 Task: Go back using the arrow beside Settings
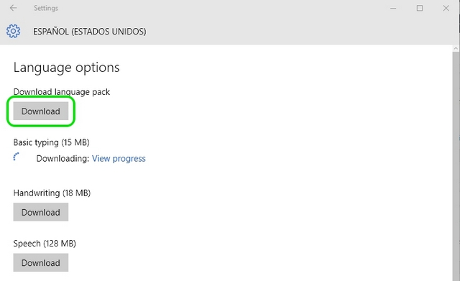[13, 8]
